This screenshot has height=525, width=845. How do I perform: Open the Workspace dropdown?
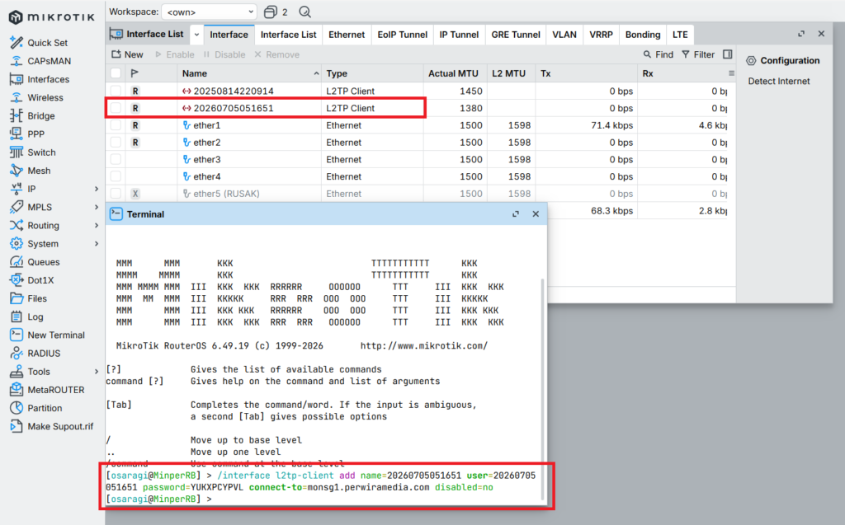coord(209,12)
